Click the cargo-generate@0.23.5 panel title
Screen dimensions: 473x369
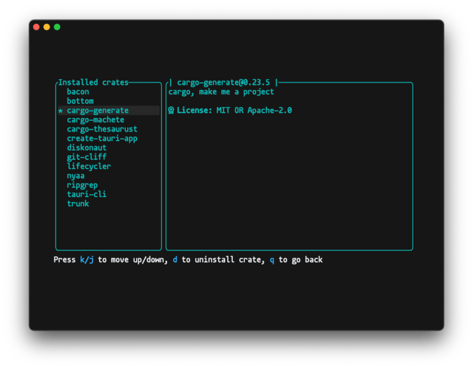coord(223,83)
